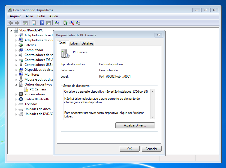Switch to the Driver tab

click(74, 43)
